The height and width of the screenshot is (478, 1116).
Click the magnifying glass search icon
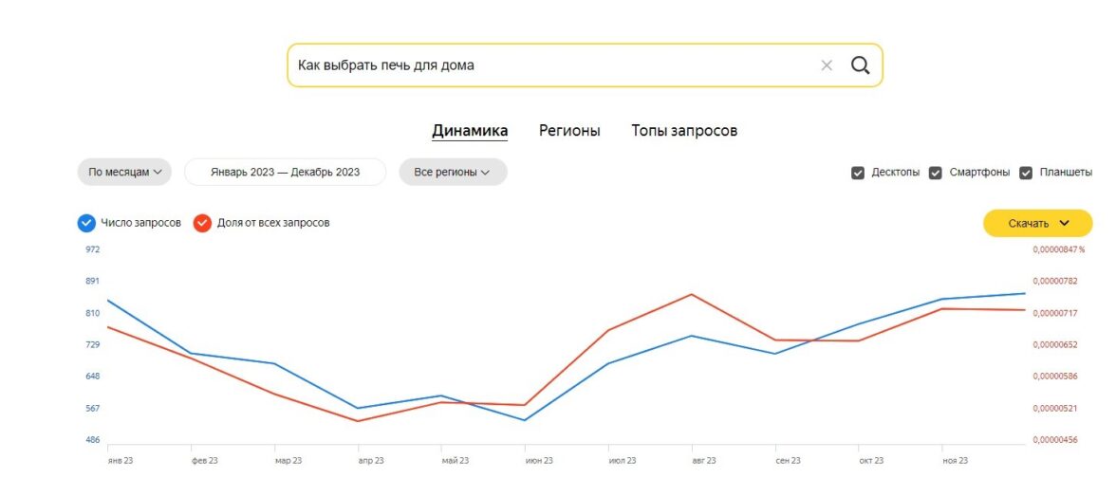[x=860, y=65]
